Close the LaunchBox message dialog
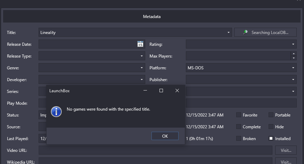Image resolution: width=304 pixels, height=164 pixels. [177, 90]
